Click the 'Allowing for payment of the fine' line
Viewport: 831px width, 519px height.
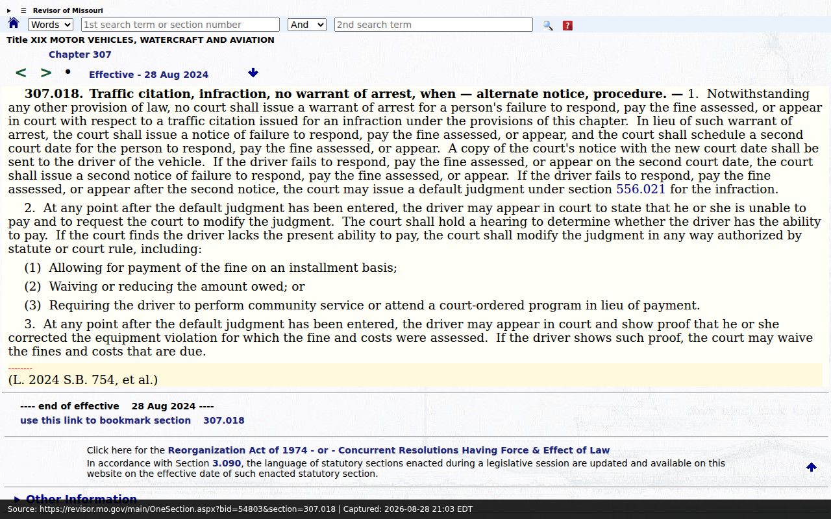(210, 268)
